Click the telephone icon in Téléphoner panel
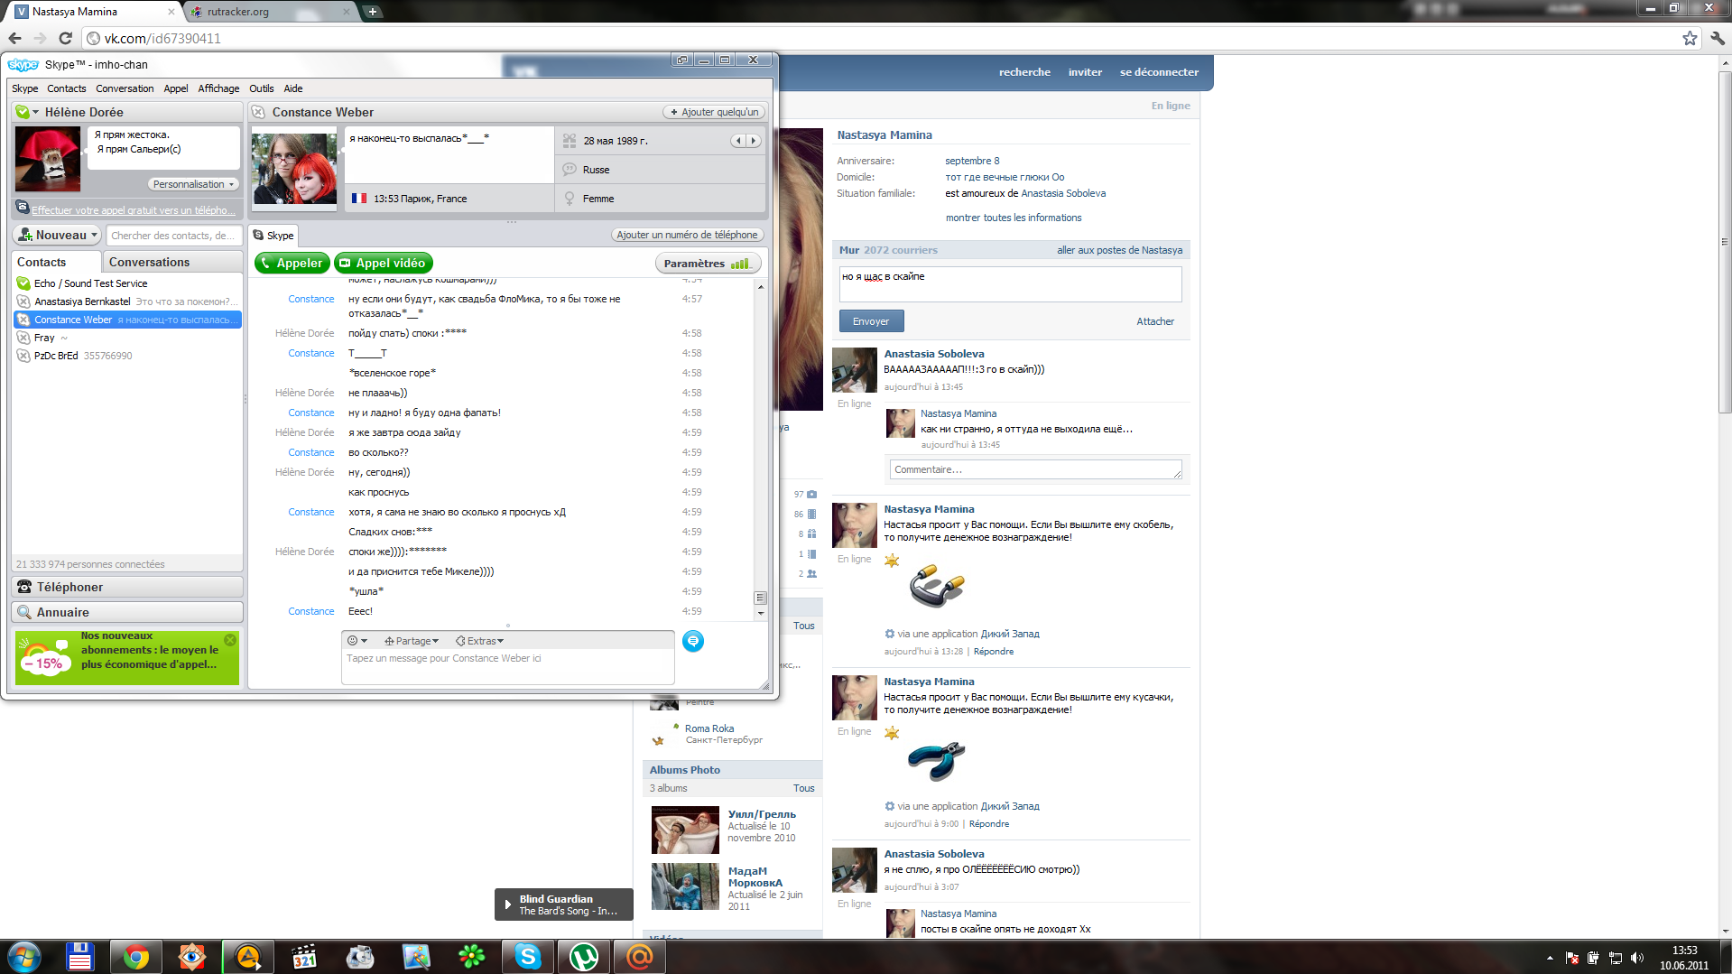This screenshot has width=1732, height=974. coord(24,587)
